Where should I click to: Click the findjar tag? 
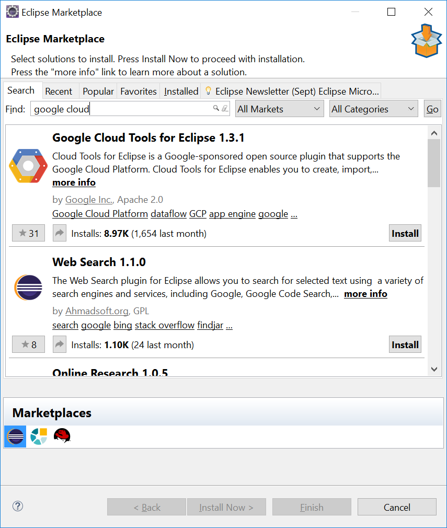pos(210,325)
